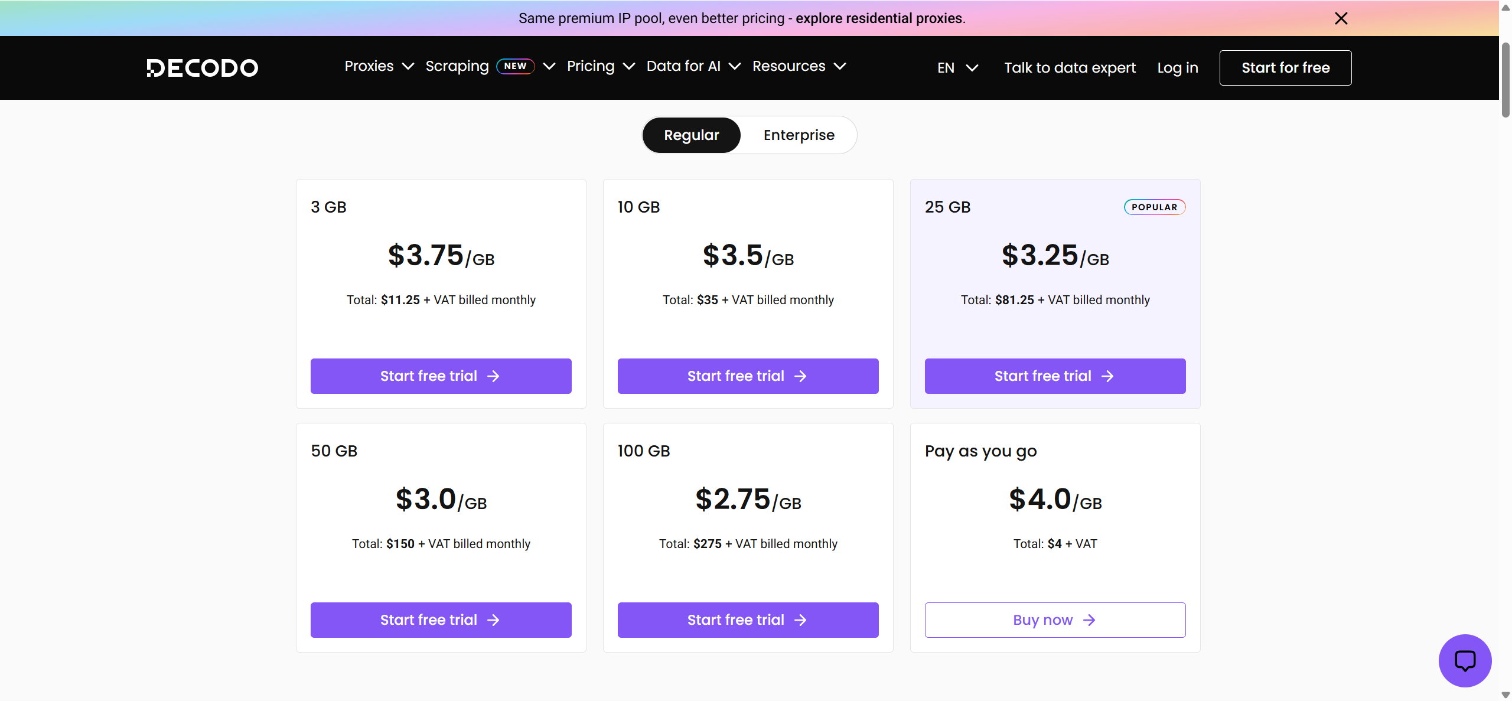Open the Pricing dropdown menu
This screenshot has height=701, width=1512.
[x=601, y=66]
